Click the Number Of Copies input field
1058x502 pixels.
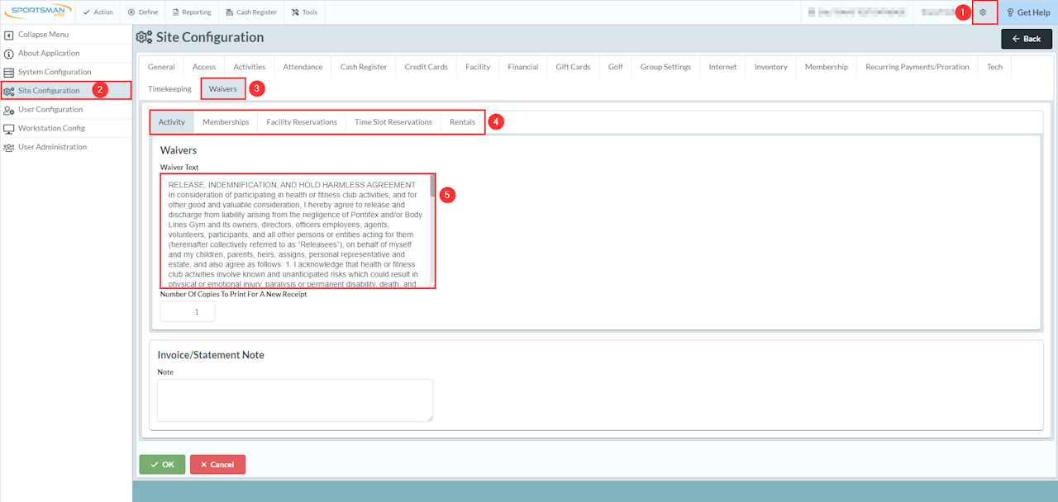(x=188, y=311)
